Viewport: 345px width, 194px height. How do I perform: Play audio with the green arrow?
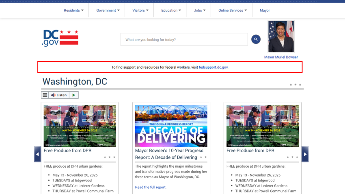(x=74, y=95)
